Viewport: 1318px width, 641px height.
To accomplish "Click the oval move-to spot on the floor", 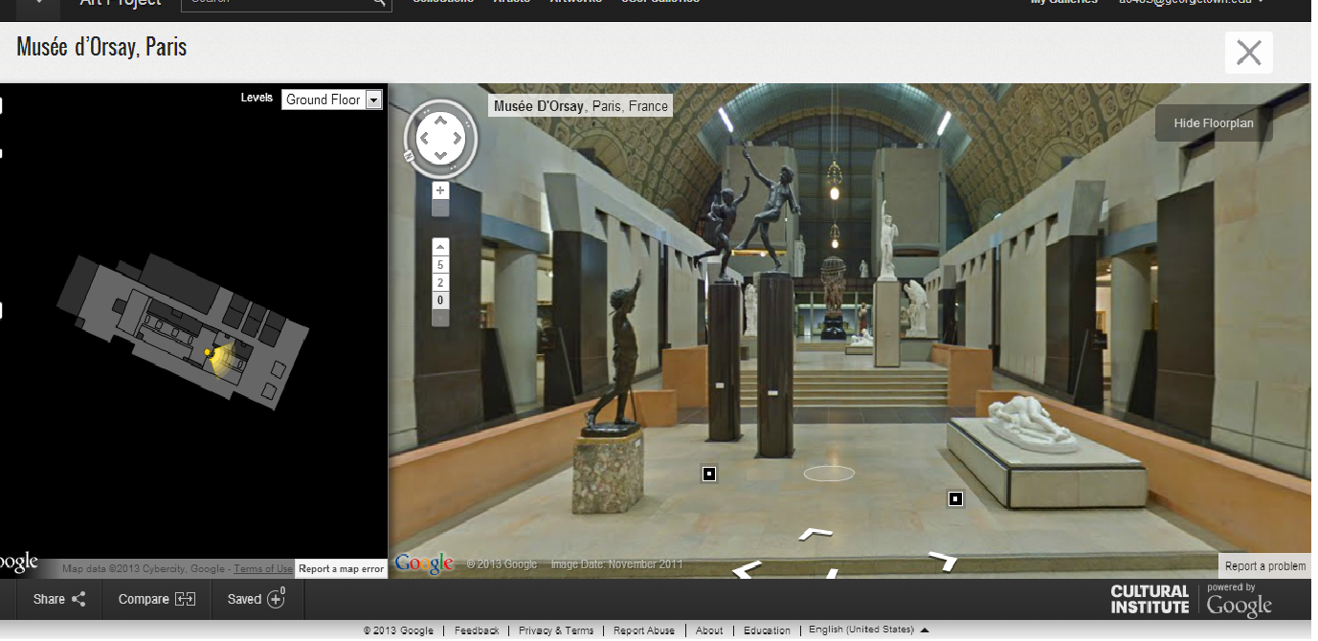I will pyautogui.click(x=829, y=473).
